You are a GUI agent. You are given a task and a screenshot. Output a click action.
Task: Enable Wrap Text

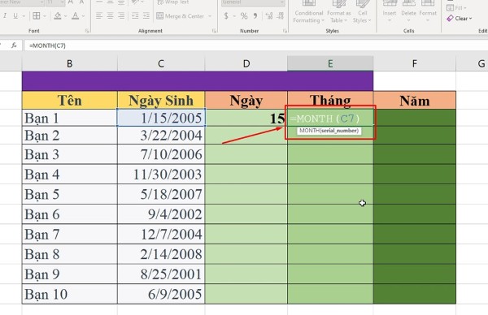(173, 2)
